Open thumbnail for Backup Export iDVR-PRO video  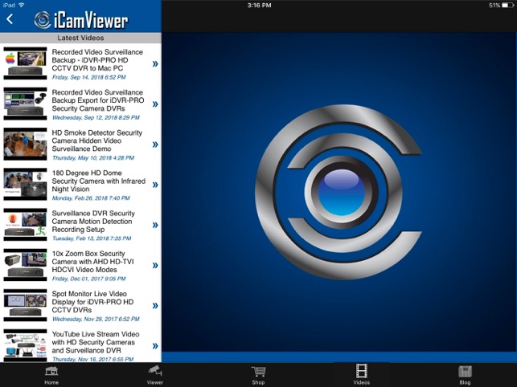25,104
